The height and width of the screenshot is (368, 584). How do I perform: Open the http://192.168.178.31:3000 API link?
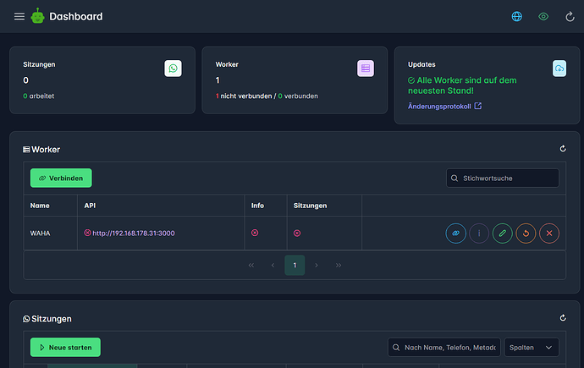click(134, 233)
